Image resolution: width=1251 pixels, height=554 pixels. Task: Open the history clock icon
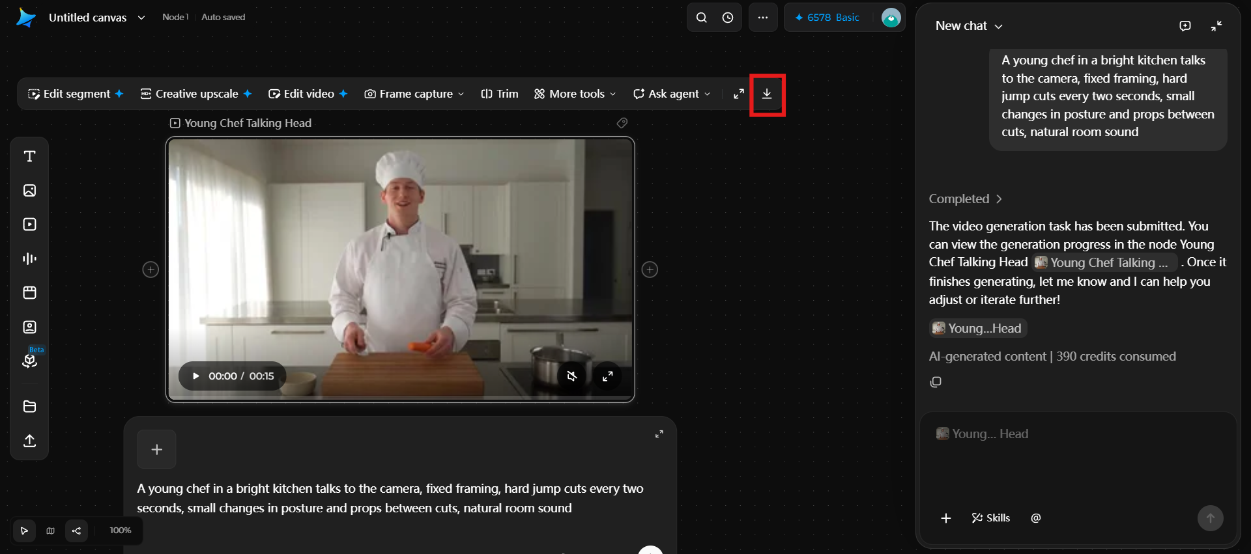pos(728,18)
